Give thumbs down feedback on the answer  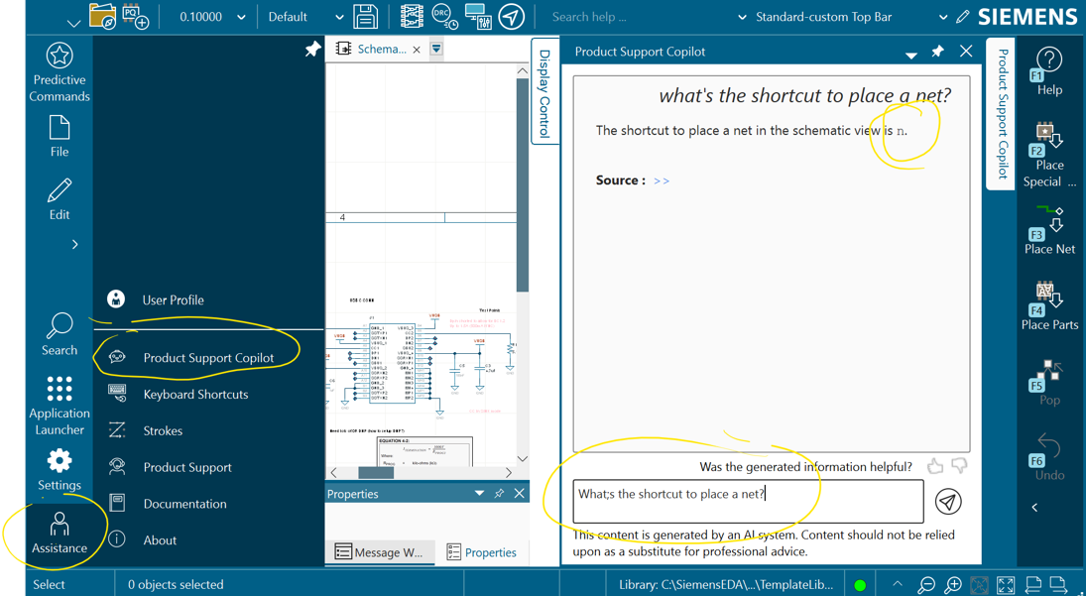[x=959, y=466]
